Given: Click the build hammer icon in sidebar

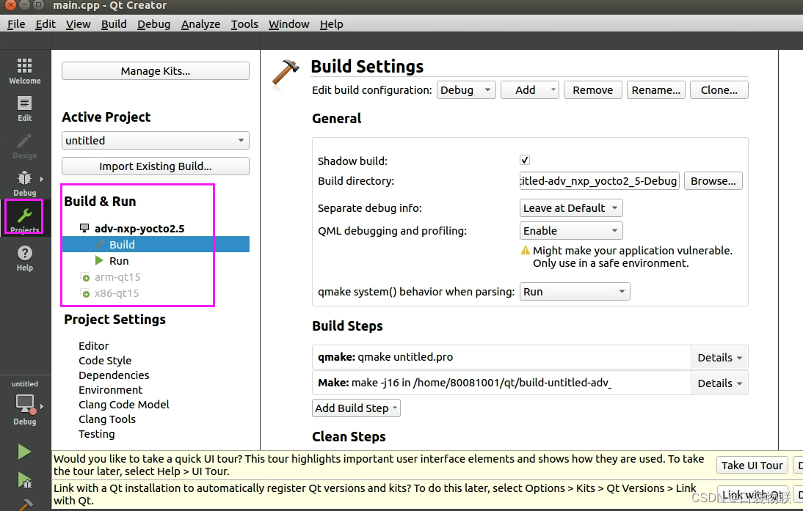Looking at the screenshot, I should point(24,505).
